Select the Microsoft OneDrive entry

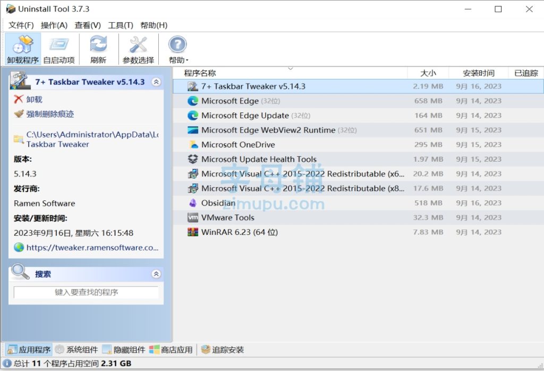click(x=238, y=145)
